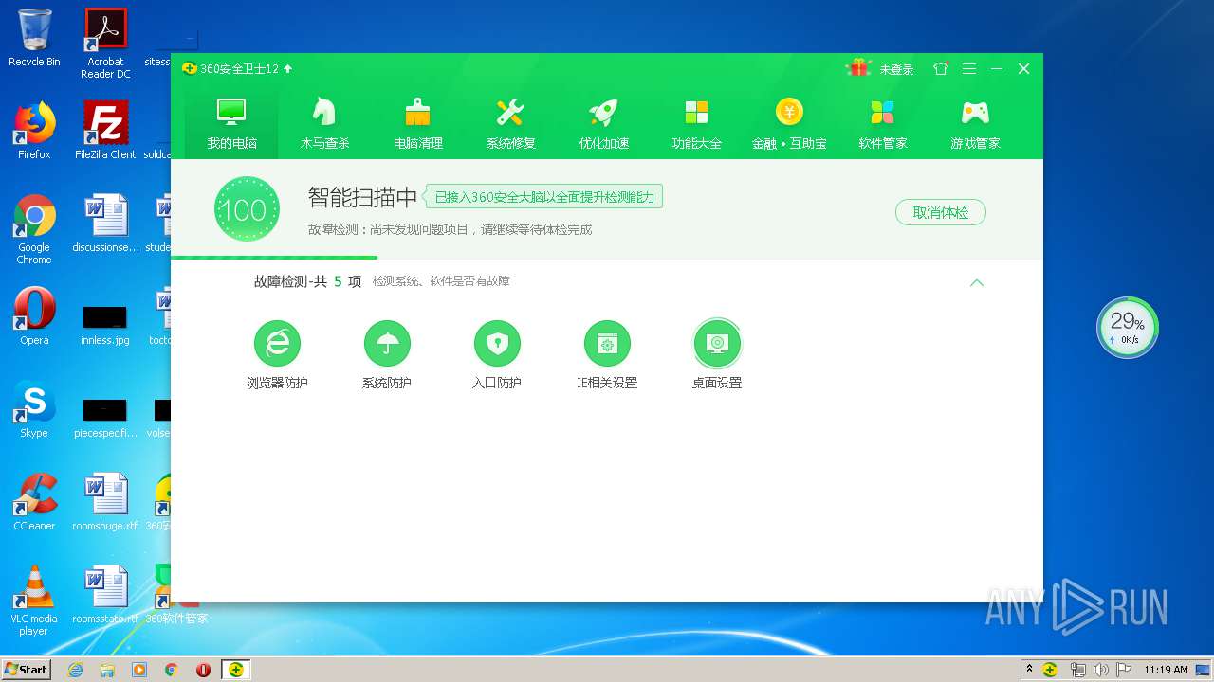
Task: Launch Internet Explorer from taskbar
Action: (x=76, y=670)
